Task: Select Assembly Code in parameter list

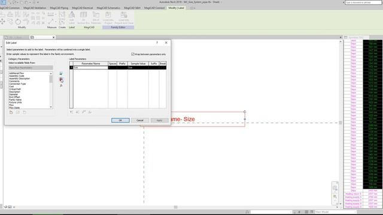Action: click(17, 76)
